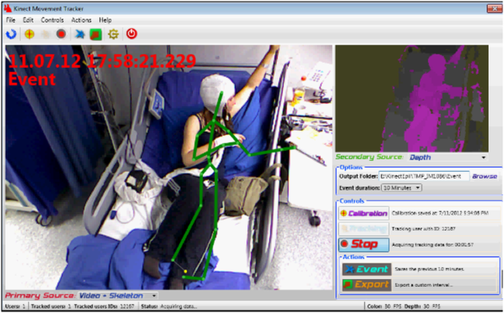Click the Kinect Movement Tracker title icon
Image resolution: width=504 pixels, height=313 pixels.
pos(8,8)
